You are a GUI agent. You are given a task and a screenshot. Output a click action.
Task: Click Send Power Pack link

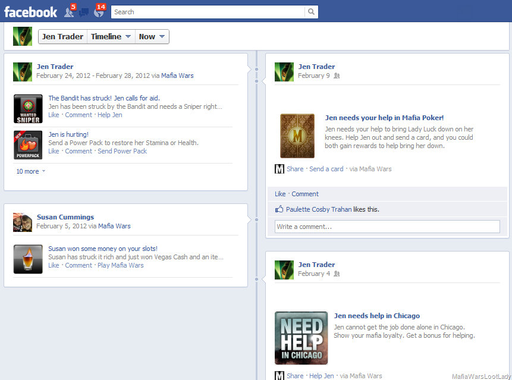(122, 151)
